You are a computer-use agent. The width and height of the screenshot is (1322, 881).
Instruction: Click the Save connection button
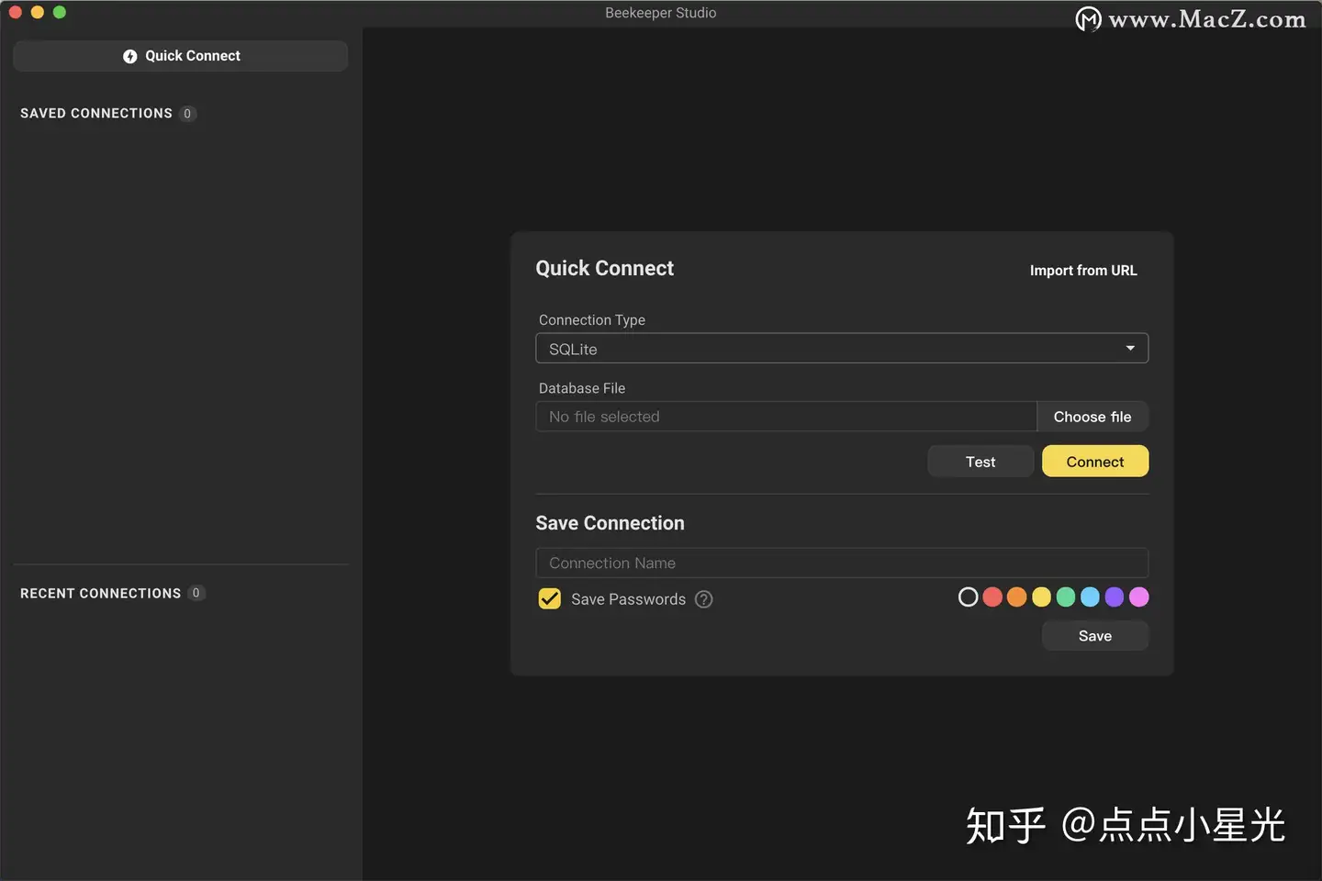click(x=1095, y=636)
